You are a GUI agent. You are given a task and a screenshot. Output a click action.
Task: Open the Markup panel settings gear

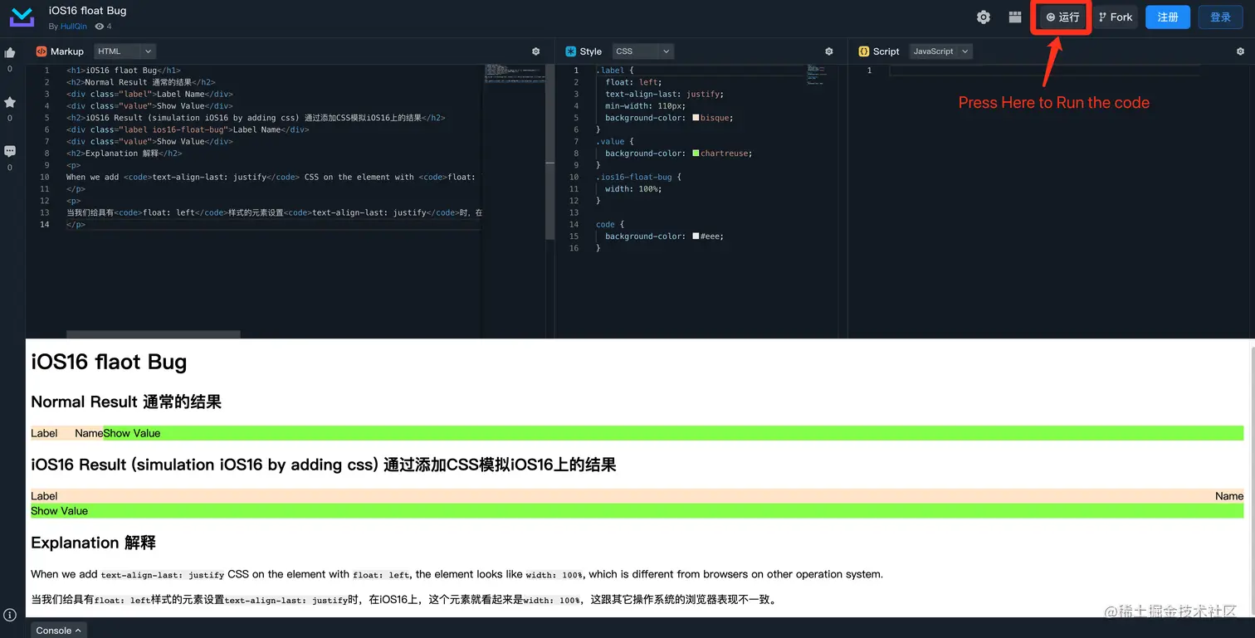point(535,51)
